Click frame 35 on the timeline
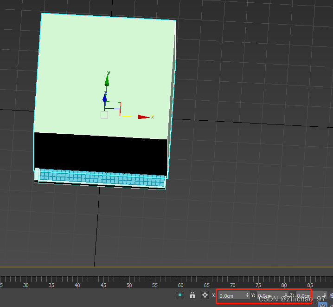Viewport: 333px width, 307px height. coord(51,285)
